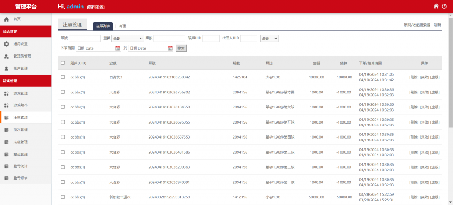The height and width of the screenshot is (205, 453).
Task: Click [違規] for the 單@1.98@第六球 order
Action: click(435, 107)
